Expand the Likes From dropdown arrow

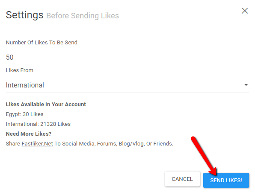[x=246, y=85]
